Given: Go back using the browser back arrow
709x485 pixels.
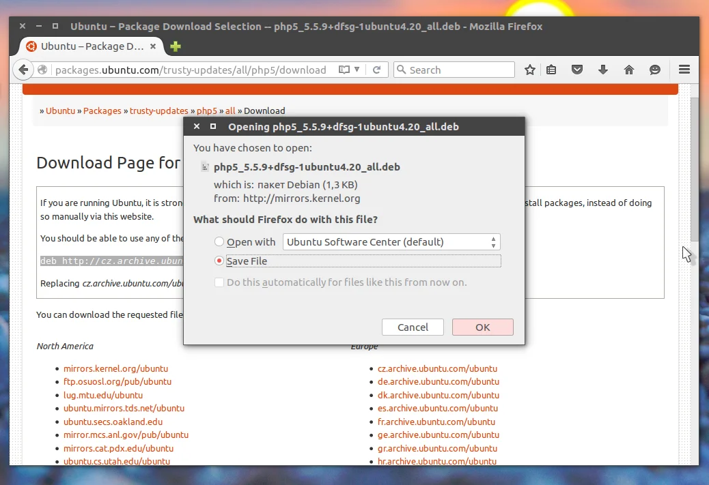Looking at the screenshot, I should [23, 70].
